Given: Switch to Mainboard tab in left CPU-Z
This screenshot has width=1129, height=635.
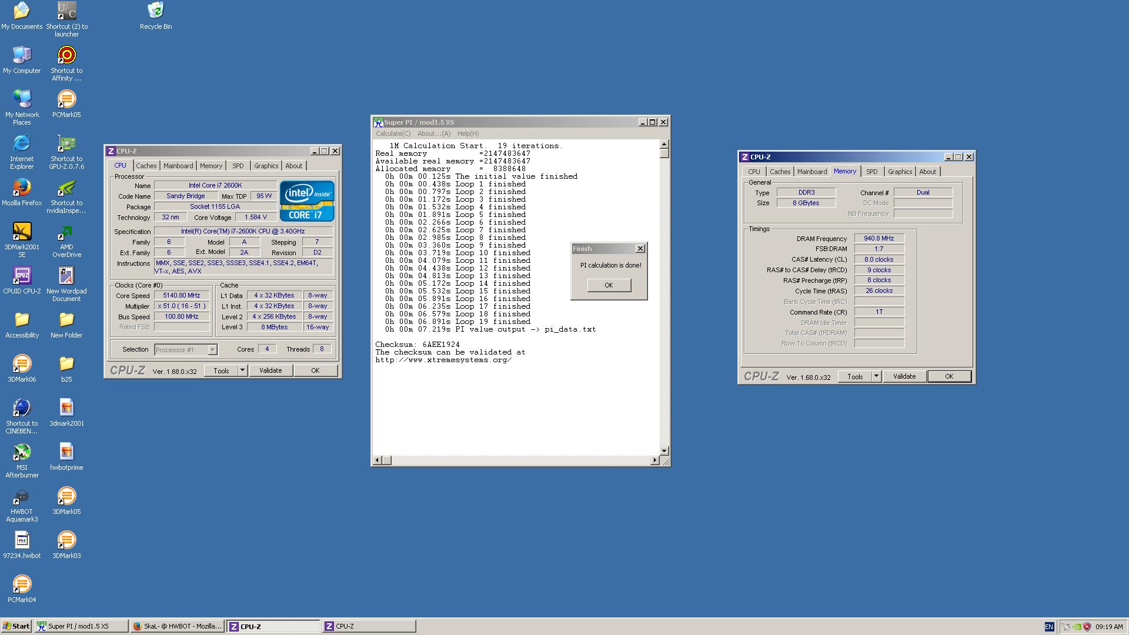Looking at the screenshot, I should click(x=178, y=166).
